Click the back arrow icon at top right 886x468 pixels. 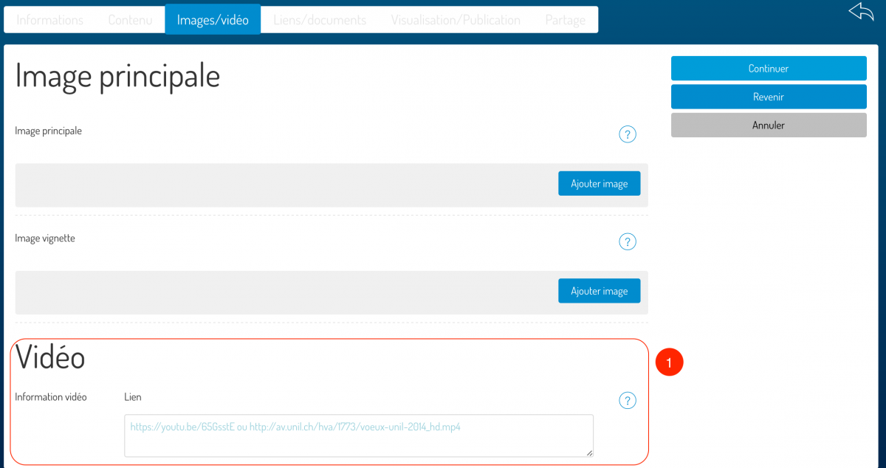point(861,13)
